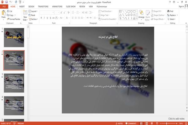
Task: Pick the right arrow shape
Action: (129, 15)
